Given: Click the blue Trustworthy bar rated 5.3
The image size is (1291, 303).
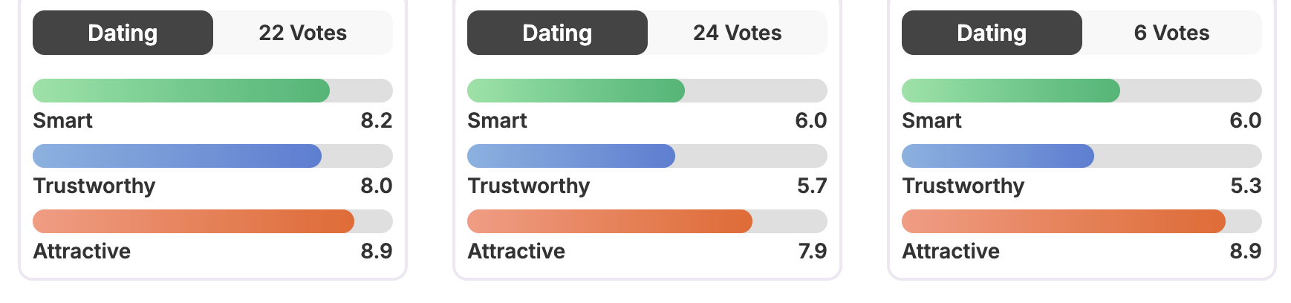Looking at the screenshot, I should pos(997,156).
